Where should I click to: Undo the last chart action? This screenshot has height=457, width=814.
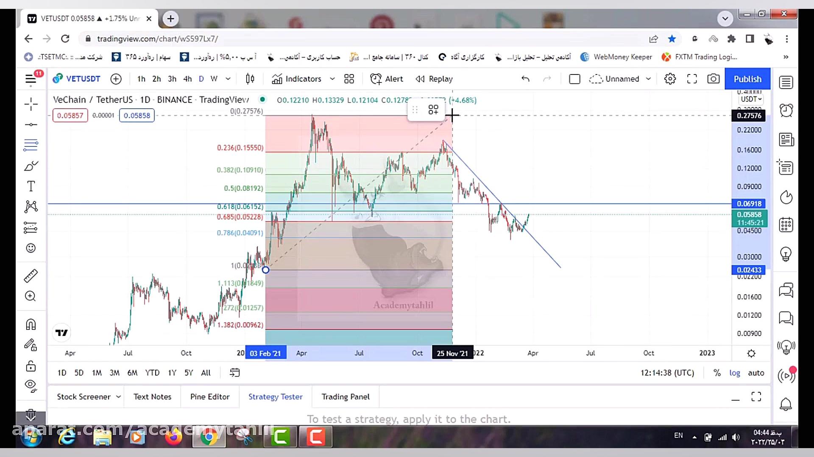[525, 79]
